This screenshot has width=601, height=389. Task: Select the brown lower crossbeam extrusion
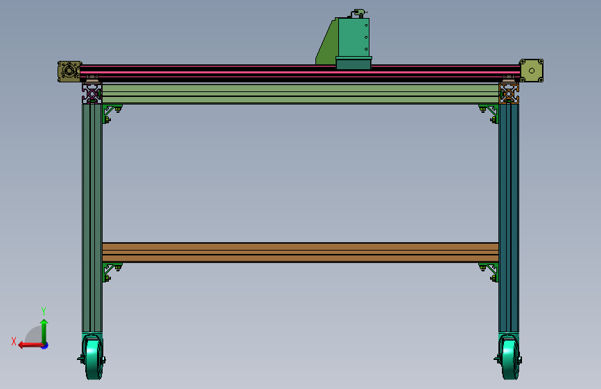pos(300,253)
